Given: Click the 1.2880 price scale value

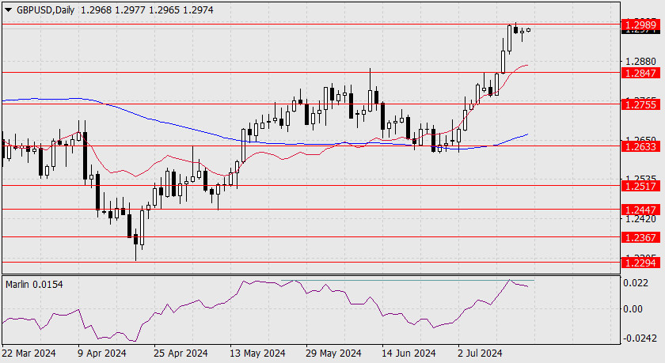Looking at the screenshot, I should point(640,62).
